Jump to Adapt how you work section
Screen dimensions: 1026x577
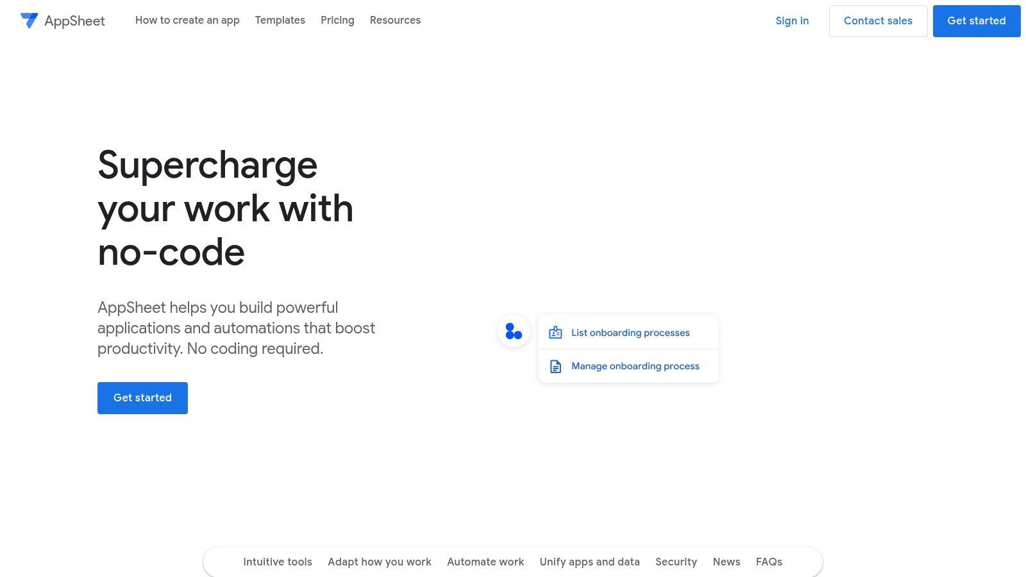pos(380,562)
